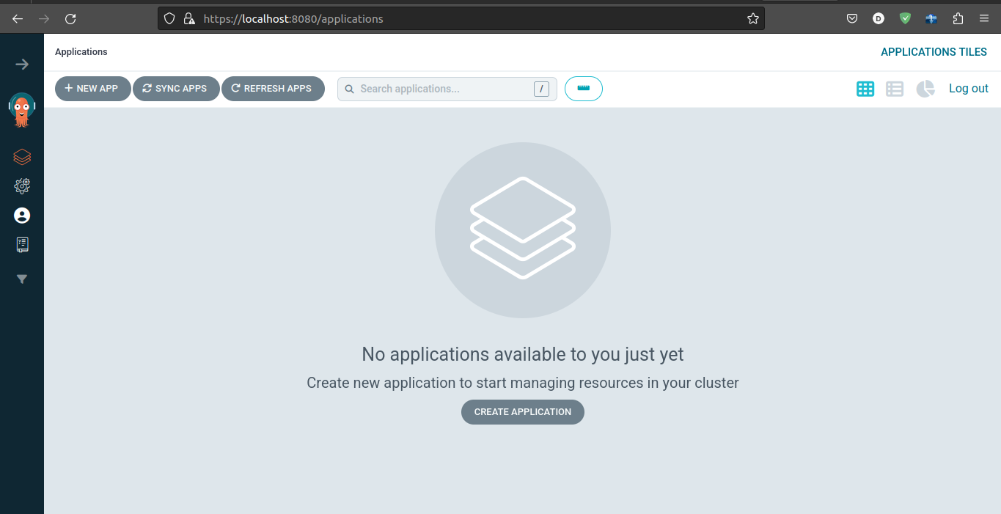1001x514 pixels.
Task: Open the blue cross-flag extension icon
Action: click(x=931, y=19)
